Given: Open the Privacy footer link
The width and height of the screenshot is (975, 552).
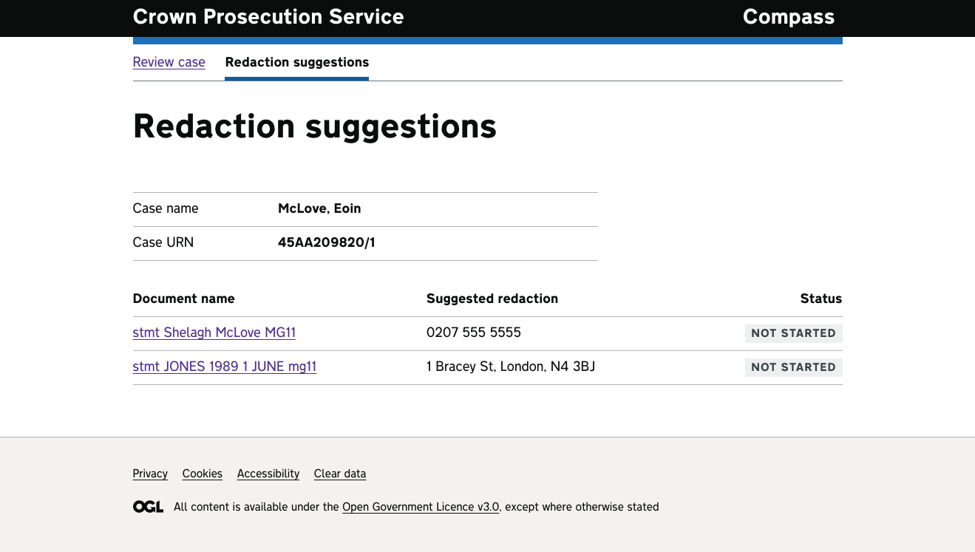Looking at the screenshot, I should [x=150, y=474].
